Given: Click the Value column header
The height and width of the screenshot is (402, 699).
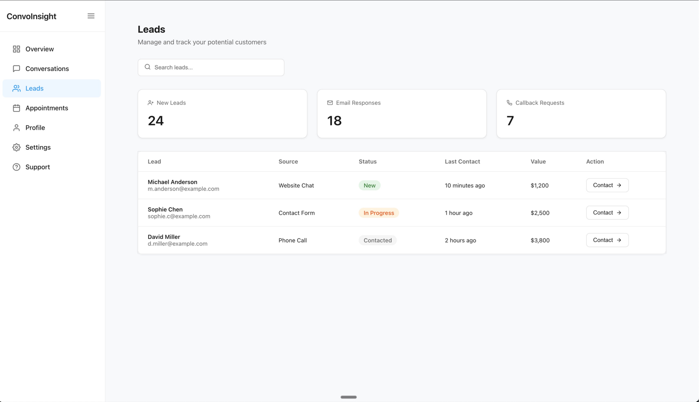Looking at the screenshot, I should click(x=538, y=162).
